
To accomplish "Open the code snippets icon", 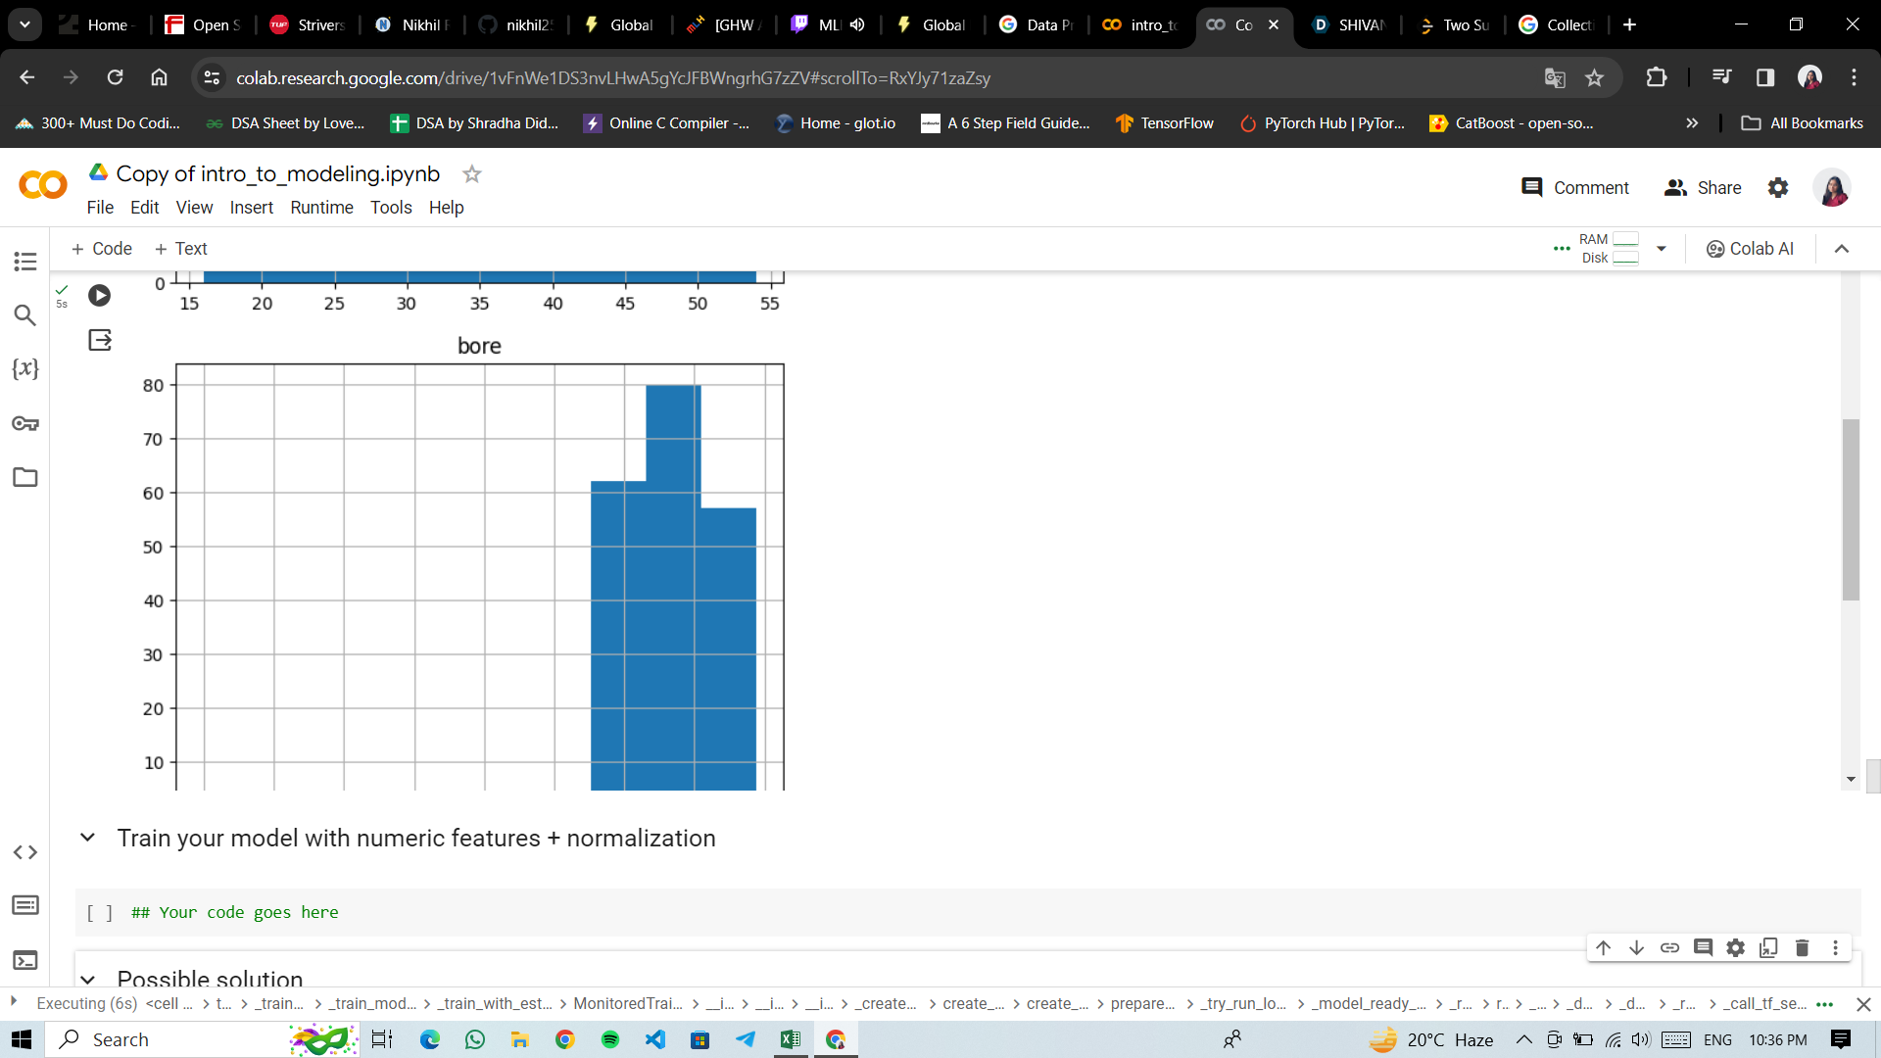I will [25, 852].
